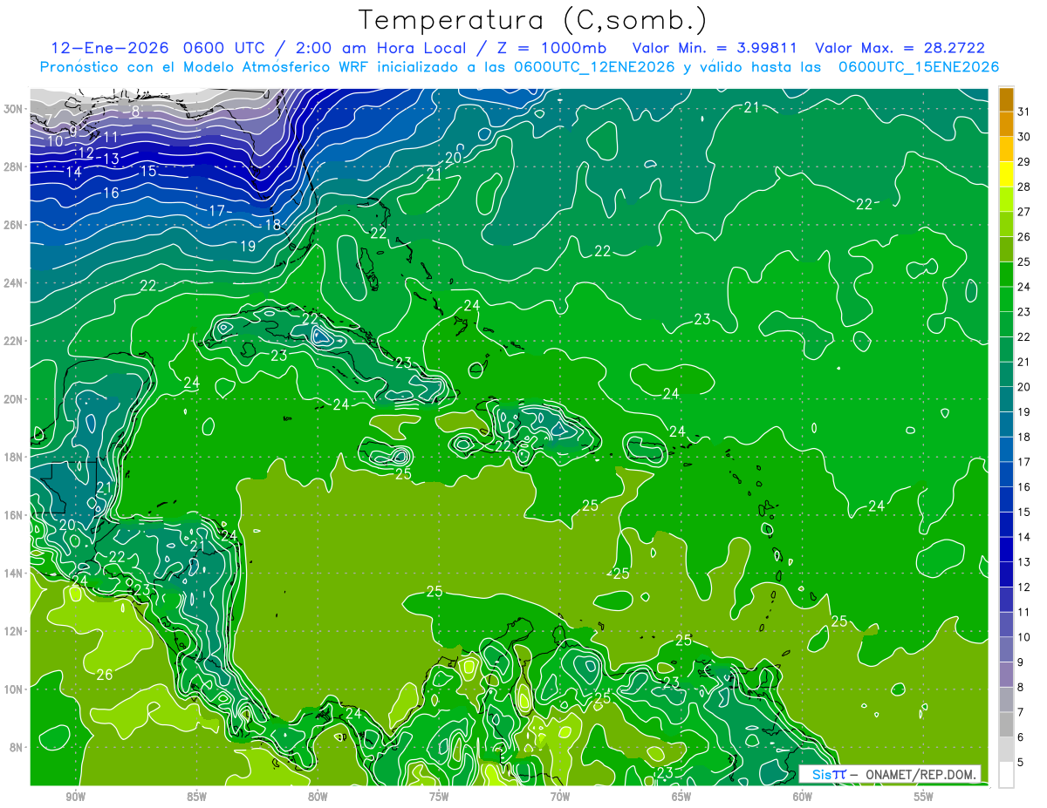The height and width of the screenshot is (808, 1047).
Task: Click the '70W' longitude axis label
Action: tap(560, 797)
